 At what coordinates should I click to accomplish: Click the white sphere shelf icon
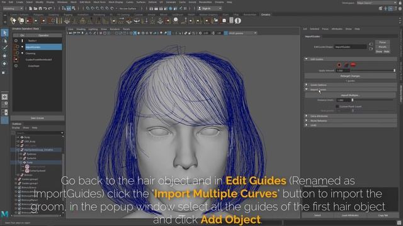176,19
